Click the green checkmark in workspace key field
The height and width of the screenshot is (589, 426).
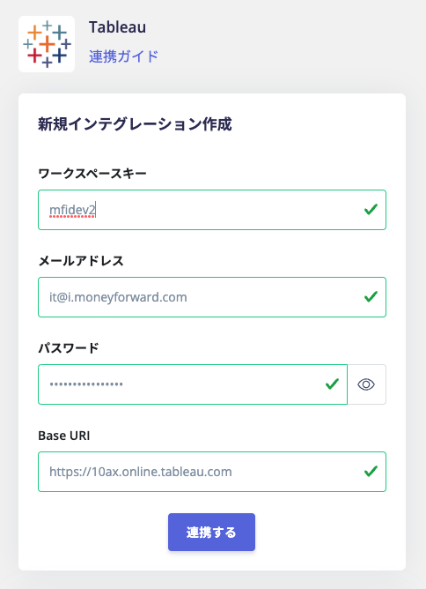tap(371, 209)
